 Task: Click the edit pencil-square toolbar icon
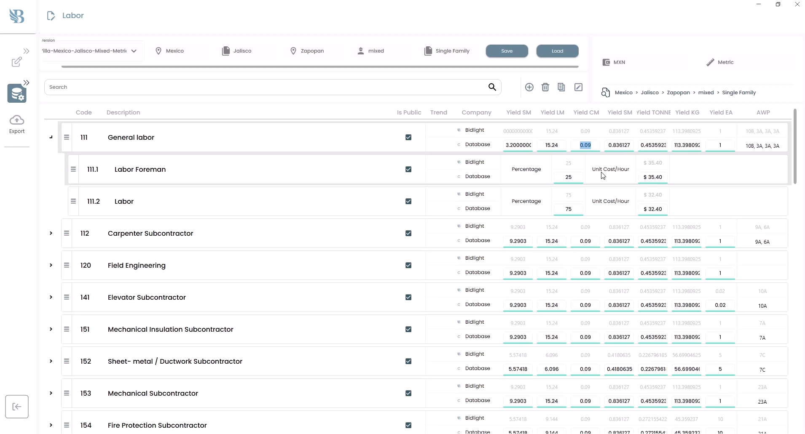coord(579,87)
